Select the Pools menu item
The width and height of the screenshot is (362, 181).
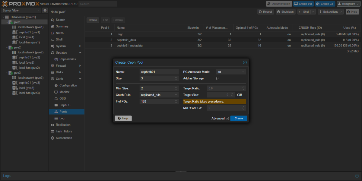[x=66, y=112]
